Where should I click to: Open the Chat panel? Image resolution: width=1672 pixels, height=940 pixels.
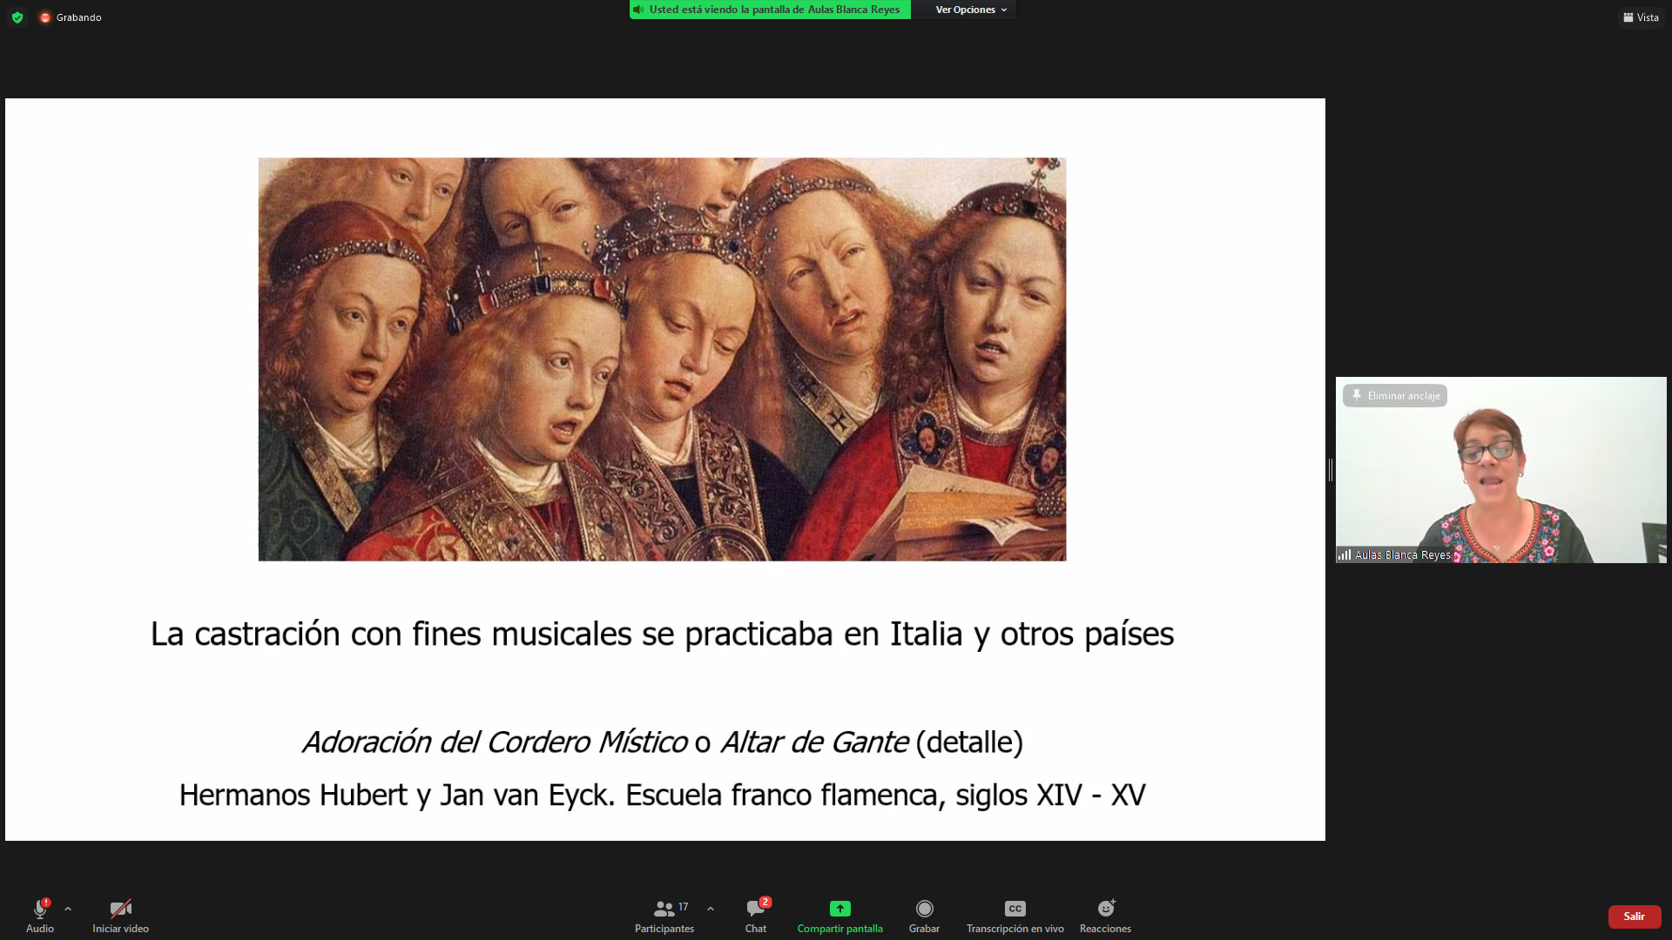click(x=755, y=910)
